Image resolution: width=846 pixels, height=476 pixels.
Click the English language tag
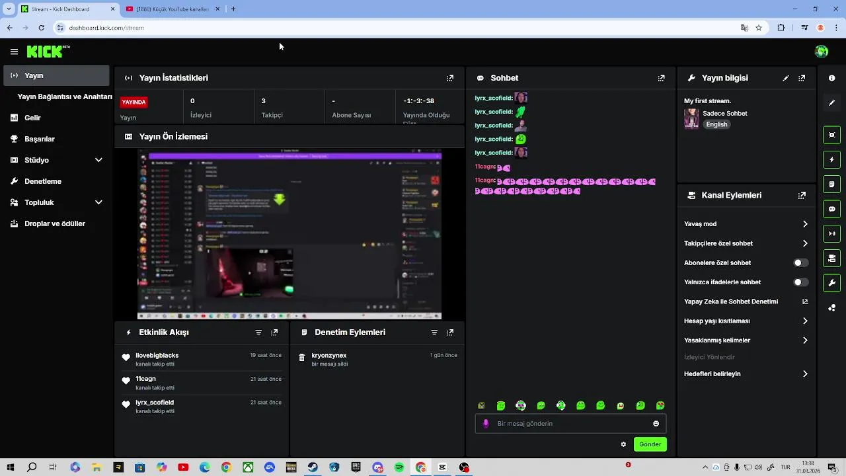716,124
